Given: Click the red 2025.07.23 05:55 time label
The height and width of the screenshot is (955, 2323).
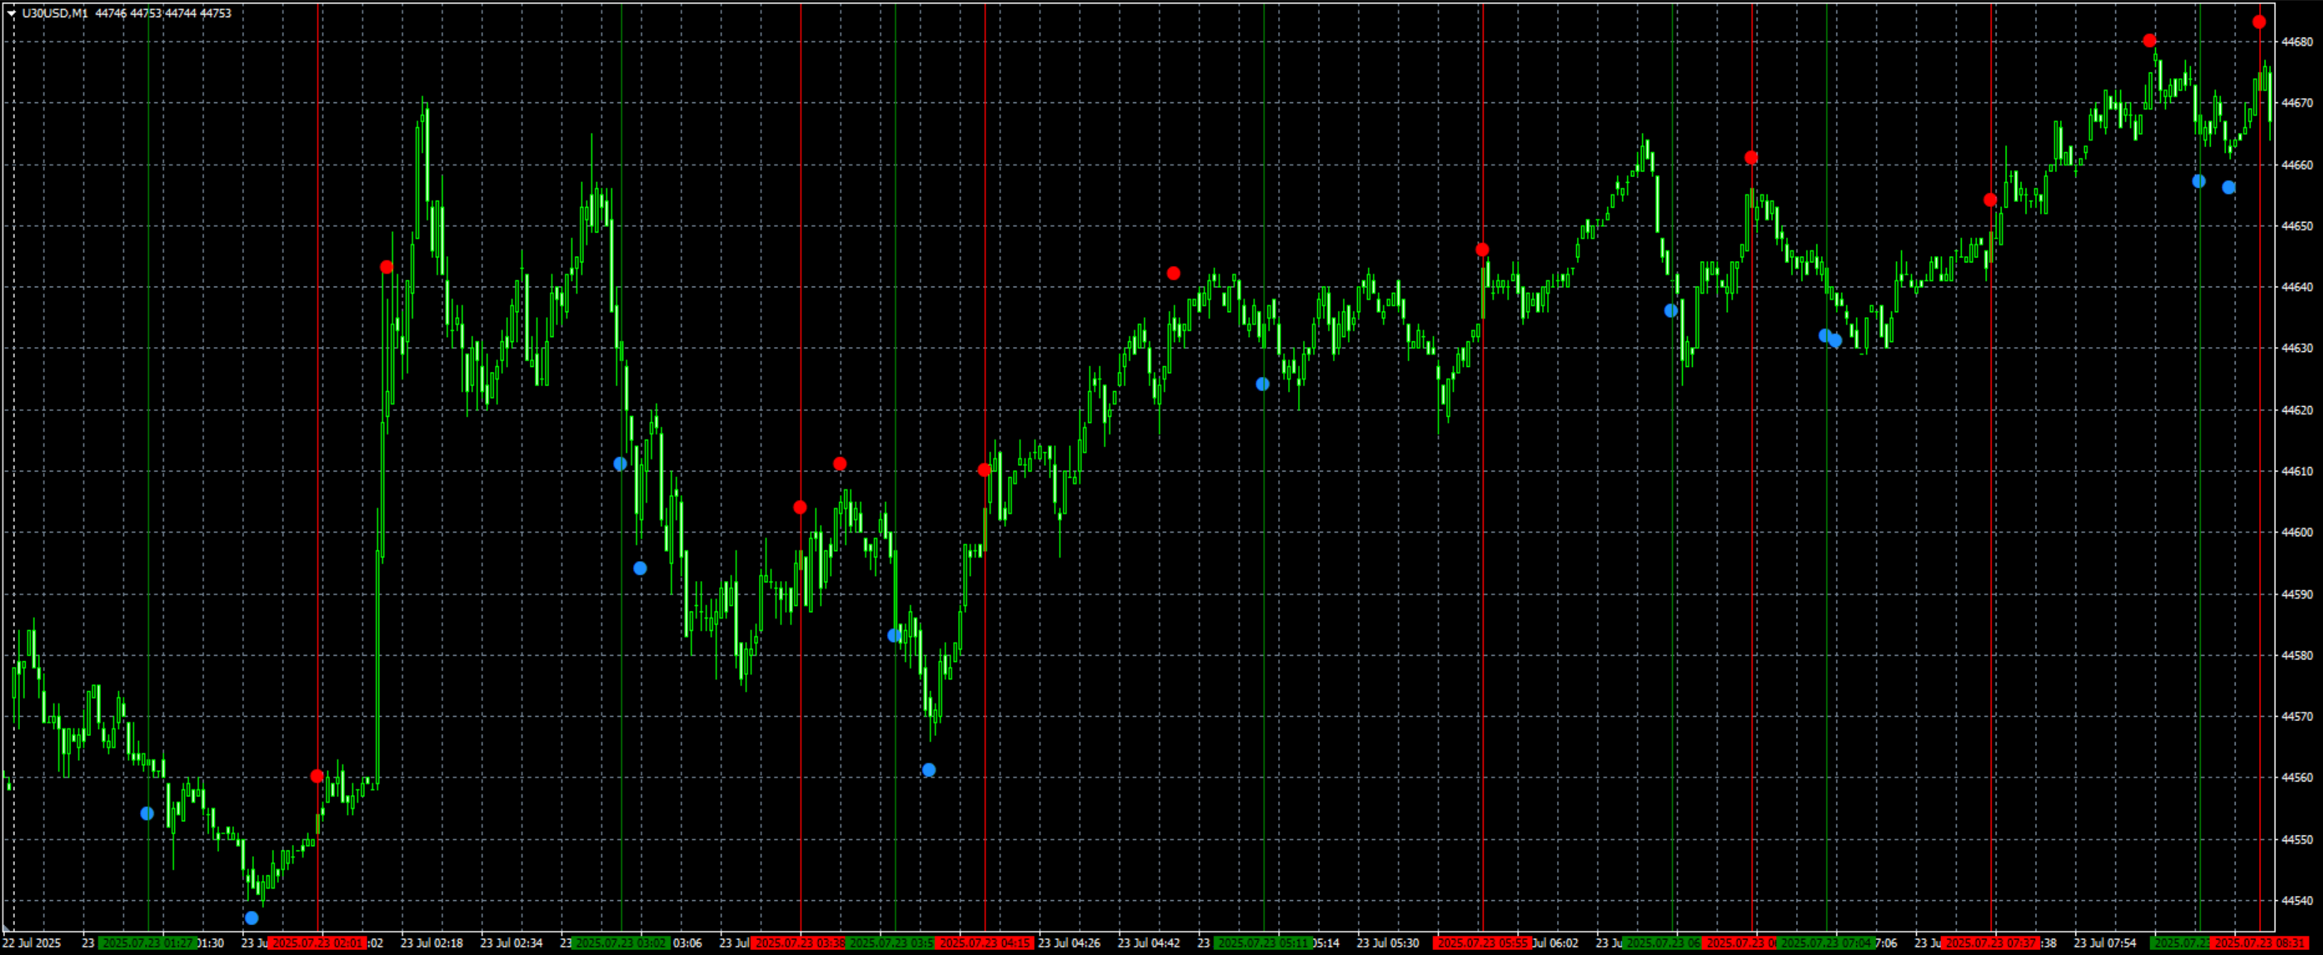Looking at the screenshot, I should click(1482, 944).
